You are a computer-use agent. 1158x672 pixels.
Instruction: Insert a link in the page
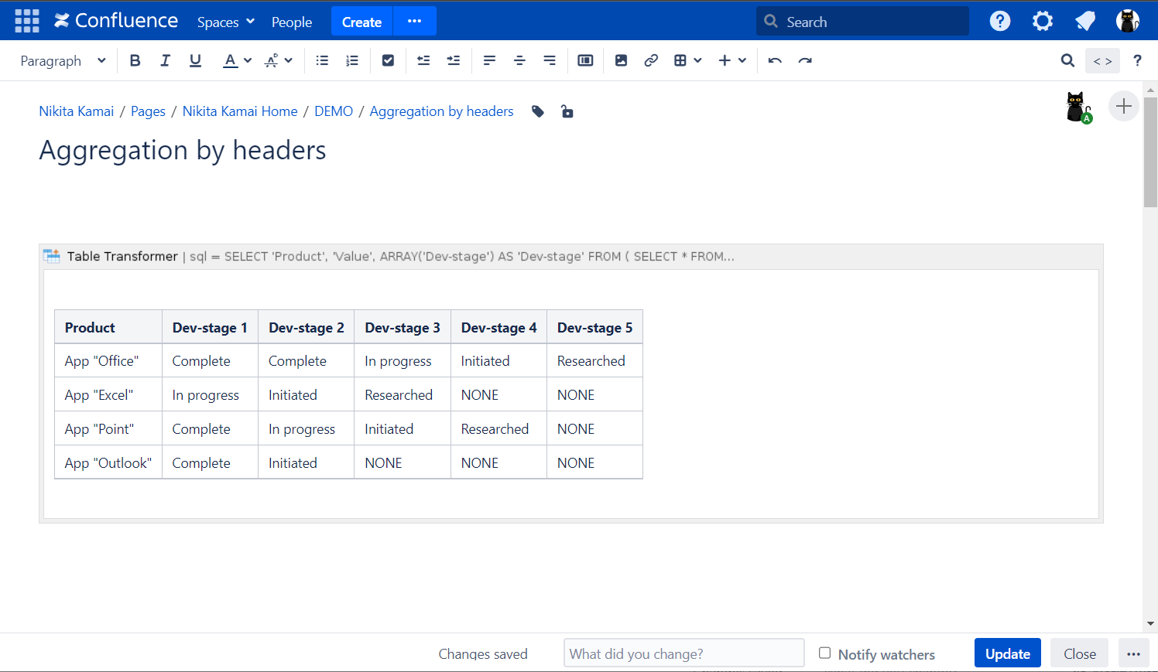pyautogui.click(x=651, y=60)
